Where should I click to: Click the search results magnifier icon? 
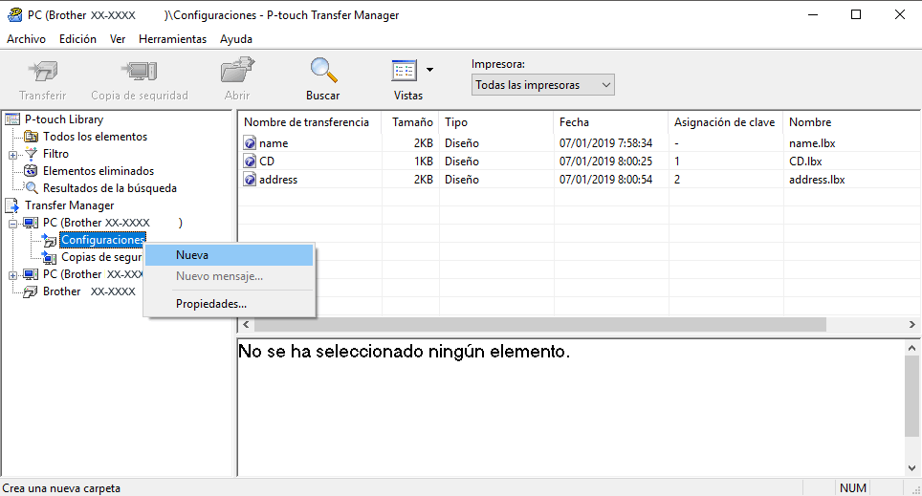pos(32,188)
